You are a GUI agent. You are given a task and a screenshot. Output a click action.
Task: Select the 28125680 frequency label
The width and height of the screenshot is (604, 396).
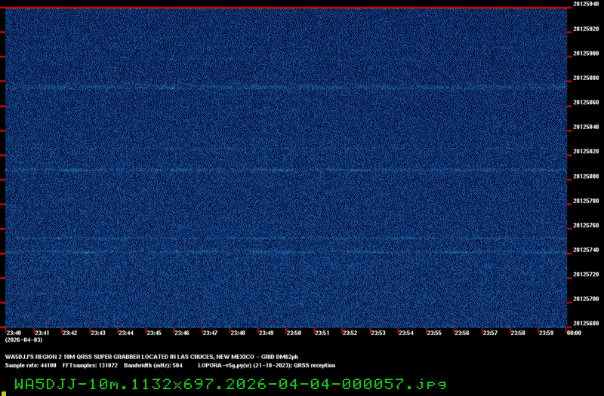click(586, 324)
